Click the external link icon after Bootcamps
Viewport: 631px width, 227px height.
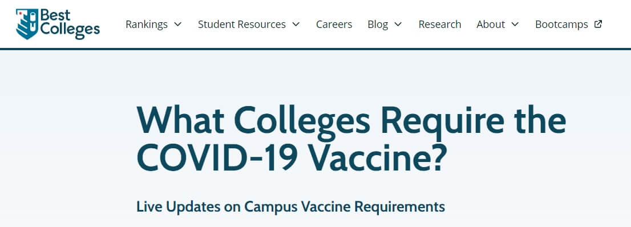click(598, 24)
